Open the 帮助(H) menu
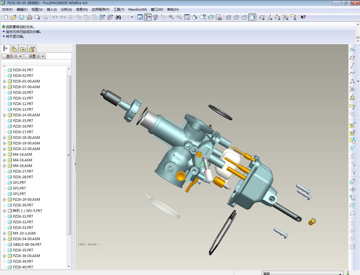The height and width of the screenshot is (275, 360). tap(173, 9)
